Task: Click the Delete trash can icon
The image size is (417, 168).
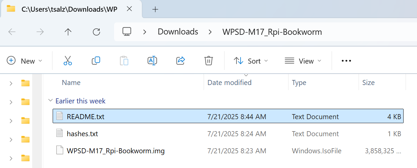Action: [209, 61]
